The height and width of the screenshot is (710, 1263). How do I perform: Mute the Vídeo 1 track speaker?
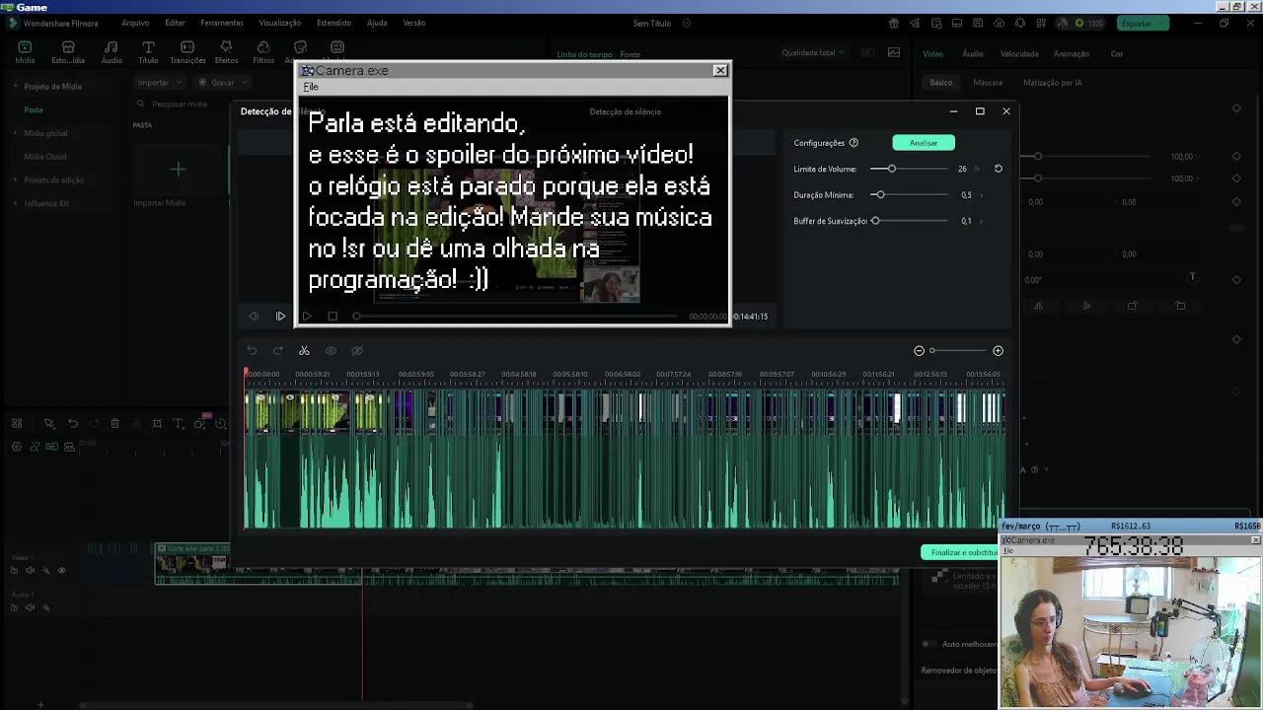(x=30, y=570)
